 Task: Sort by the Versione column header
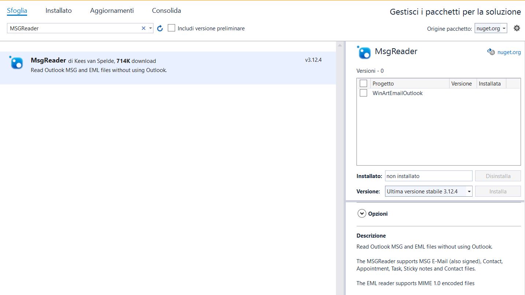[463, 83]
